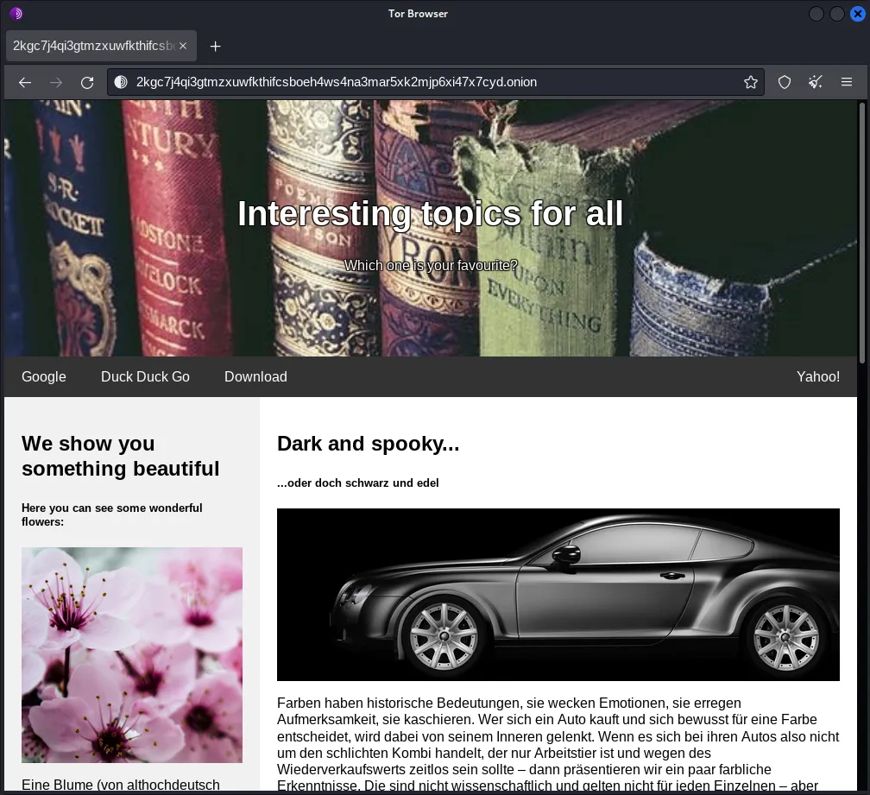
Task: Reload the current page
Action: (x=87, y=82)
